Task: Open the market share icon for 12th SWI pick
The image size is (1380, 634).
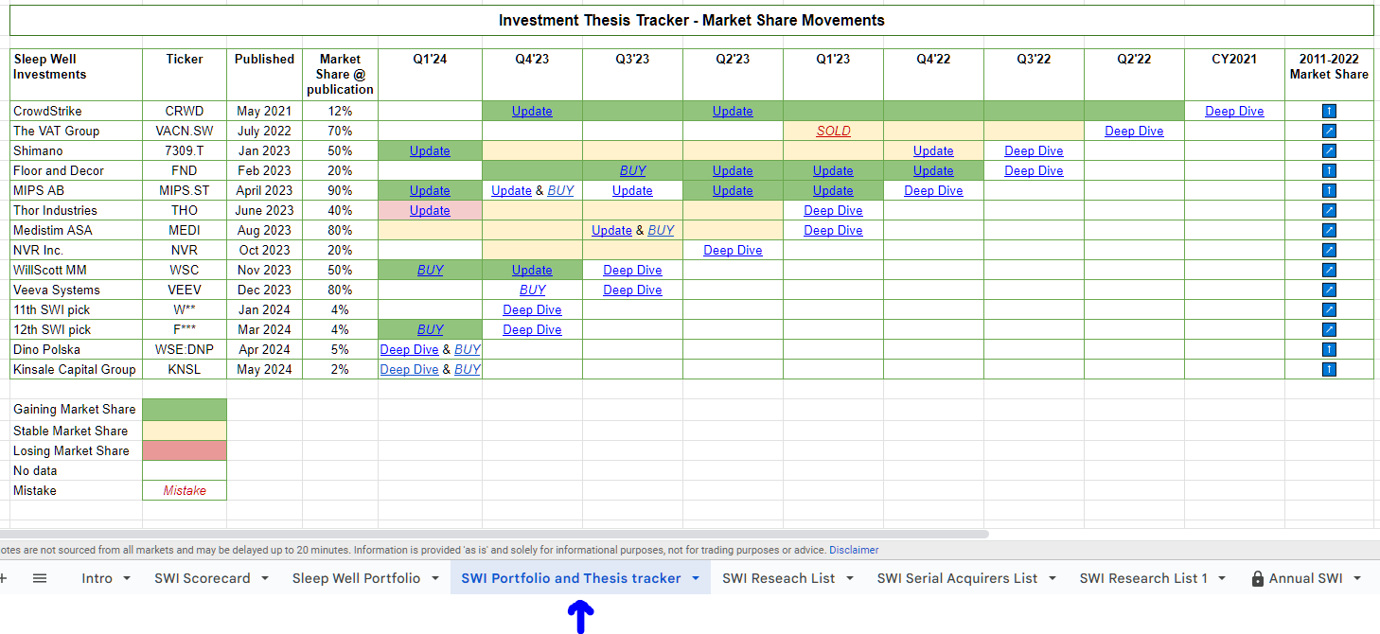Action: point(1329,330)
